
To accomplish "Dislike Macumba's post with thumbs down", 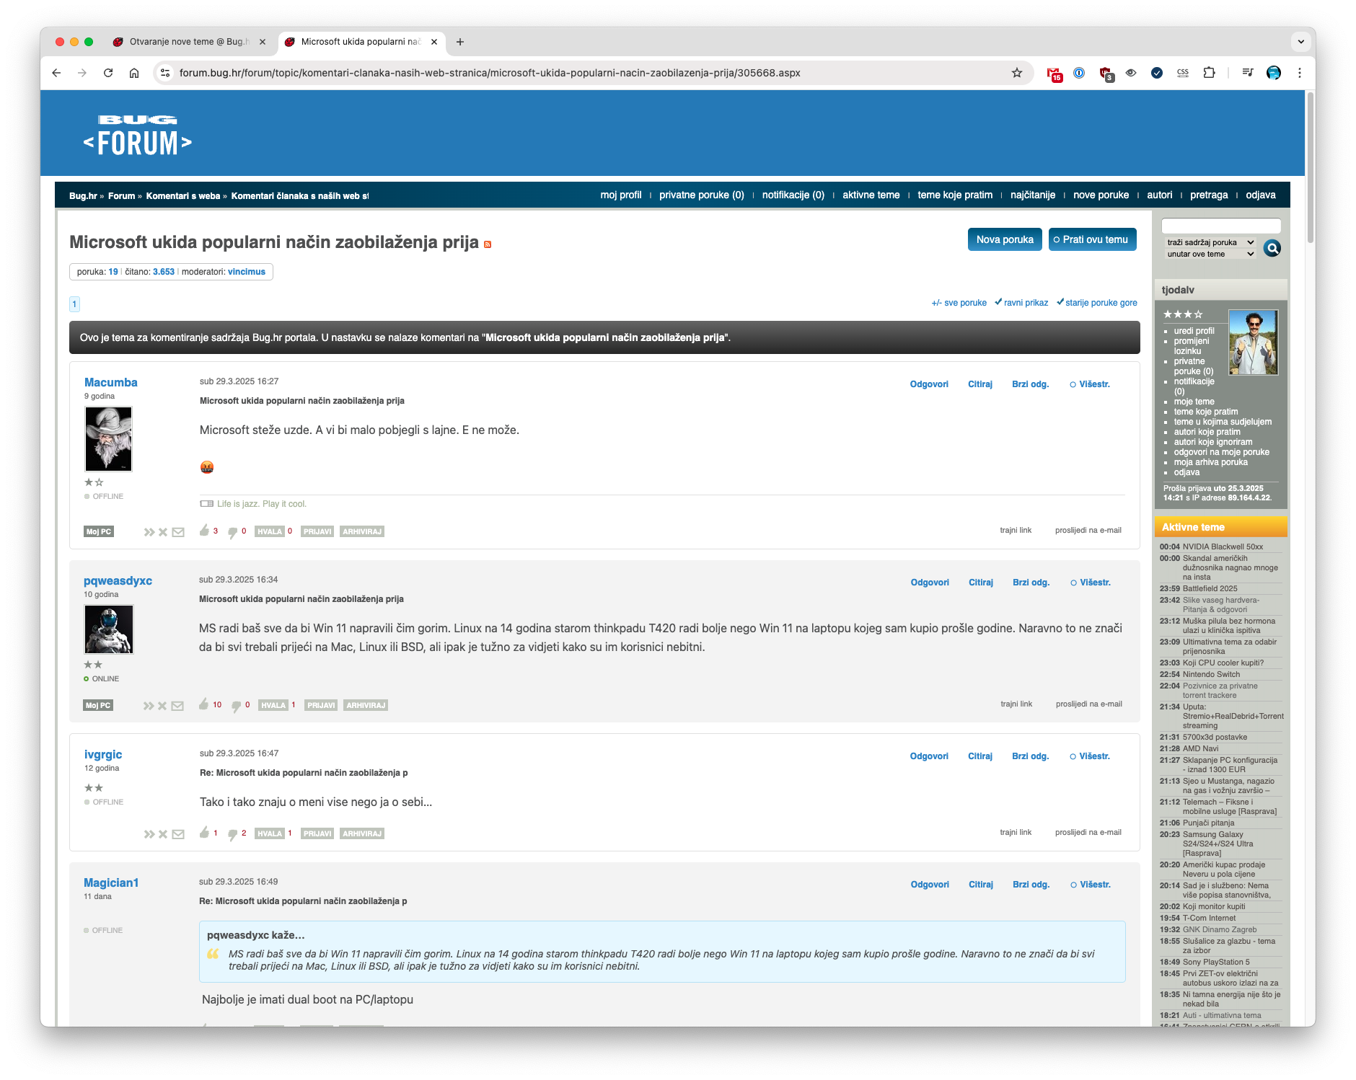I will (x=232, y=532).
